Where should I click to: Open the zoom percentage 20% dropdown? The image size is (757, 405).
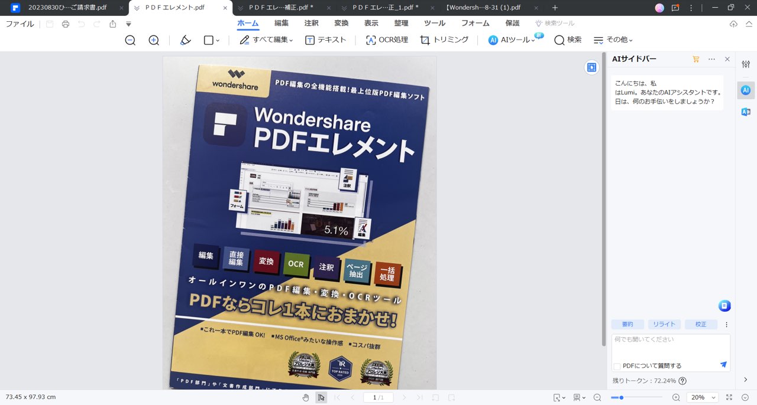coord(704,397)
